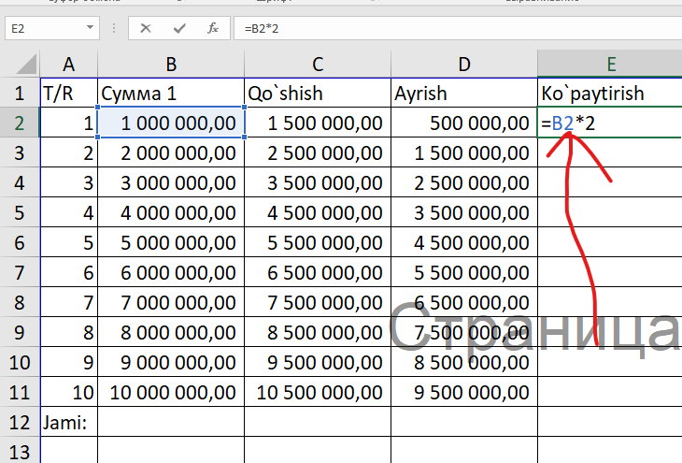Click cell containing 5 500 000,00 in column C

pos(318,242)
